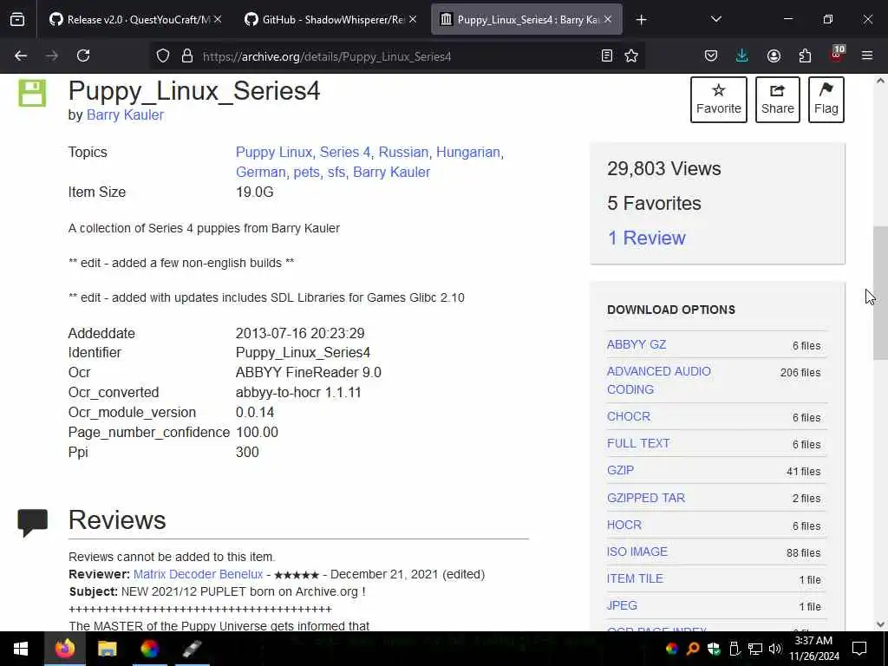Reload the current page
Screen dimensions: 888x666
[x=83, y=55]
